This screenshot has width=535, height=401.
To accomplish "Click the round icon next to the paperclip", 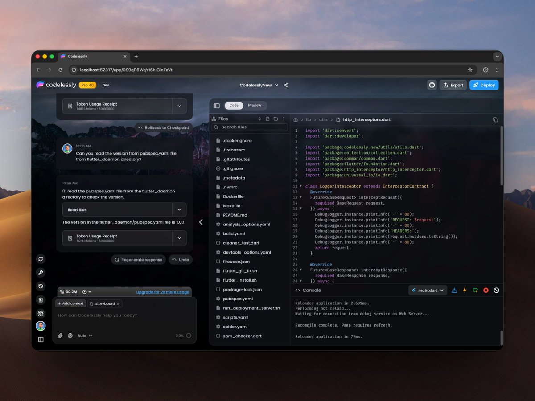I will point(70,336).
